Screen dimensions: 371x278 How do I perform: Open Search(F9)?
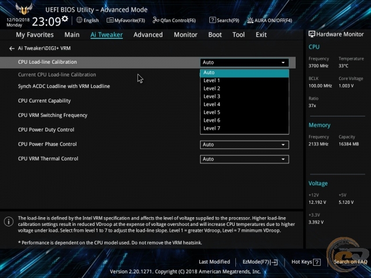pyautogui.click(x=224, y=20)
